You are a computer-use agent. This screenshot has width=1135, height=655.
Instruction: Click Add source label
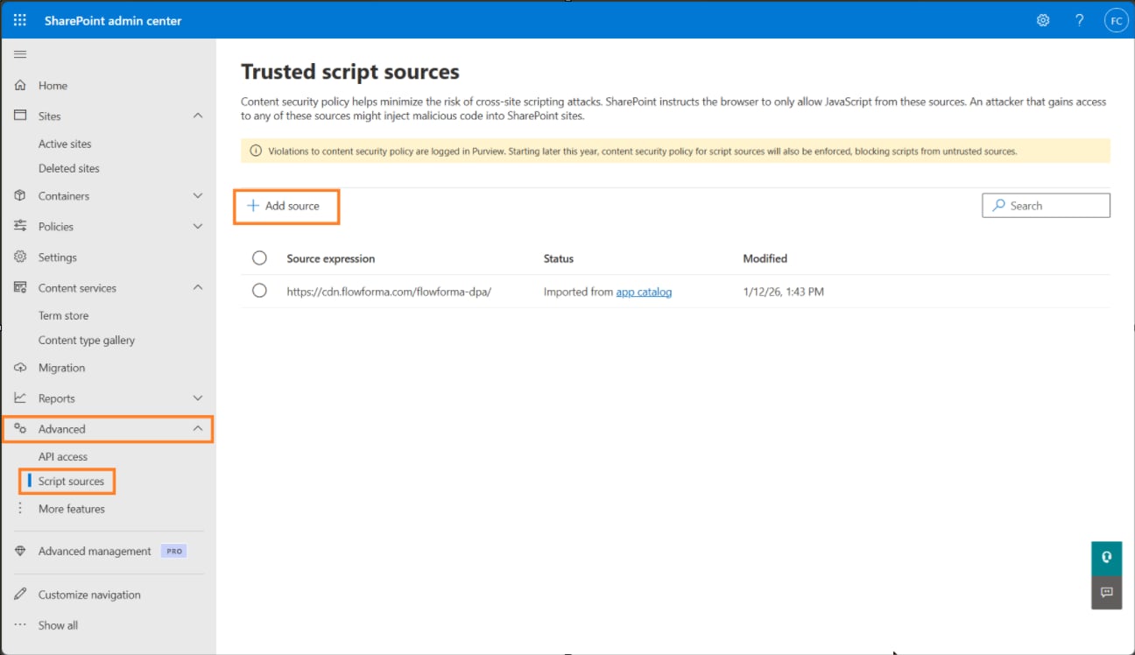pyautogui.click(x=293, y=206)
